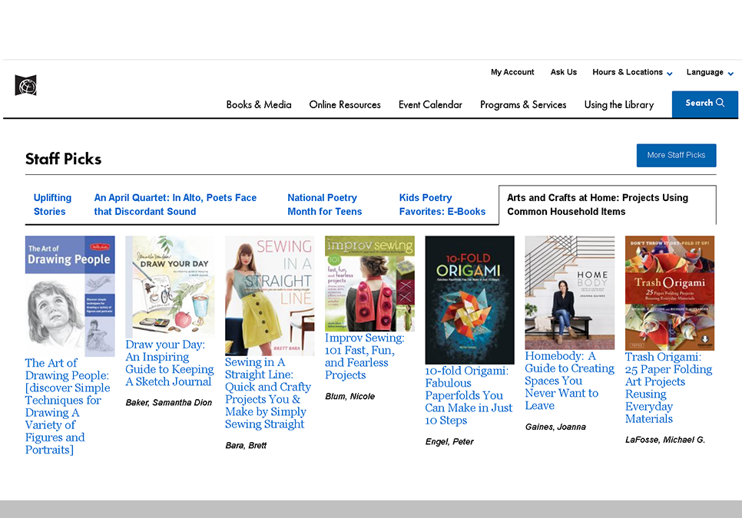This screenshot has height=518, width=742.
Task: Click the library logo icon
Action: [26, 85]
